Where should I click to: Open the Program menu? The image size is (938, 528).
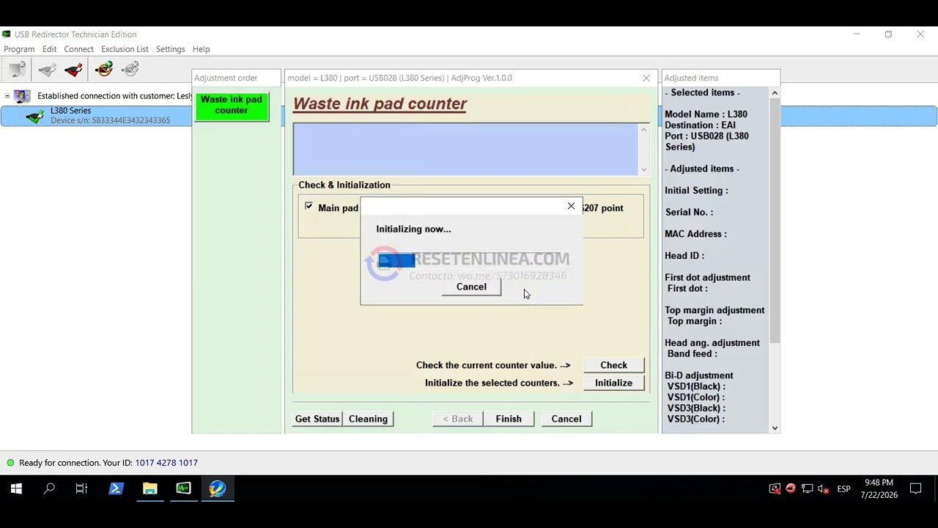19,49
